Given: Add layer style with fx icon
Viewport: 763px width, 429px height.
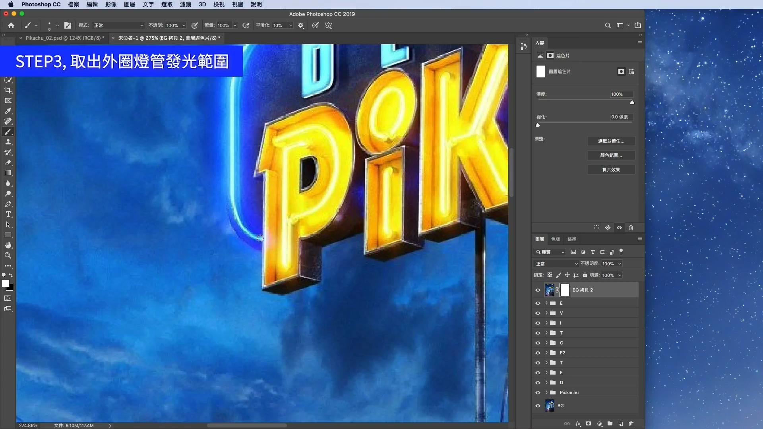Looking at the screenshot, I should click(578, 424).
